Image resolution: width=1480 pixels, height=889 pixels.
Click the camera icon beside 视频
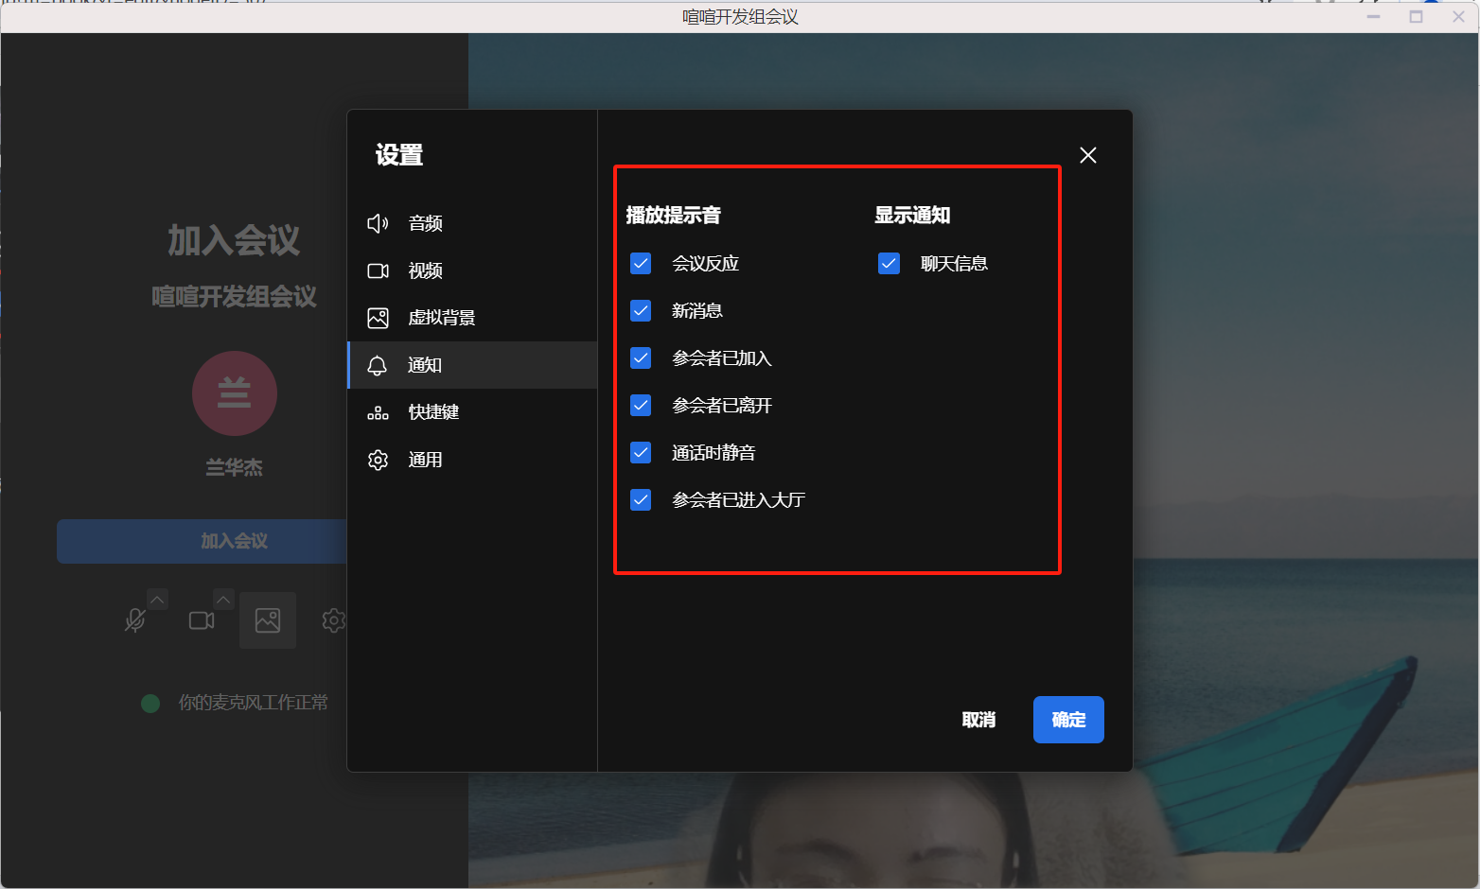pos(378,270)
